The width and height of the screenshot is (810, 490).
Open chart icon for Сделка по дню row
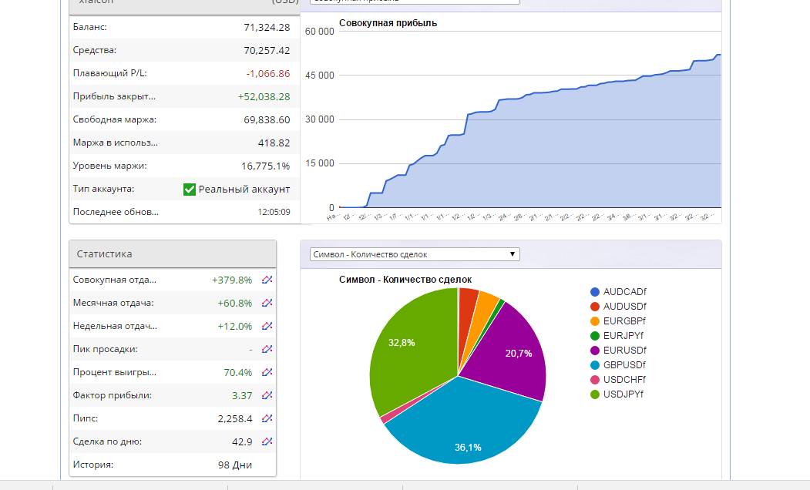[267, 441]
